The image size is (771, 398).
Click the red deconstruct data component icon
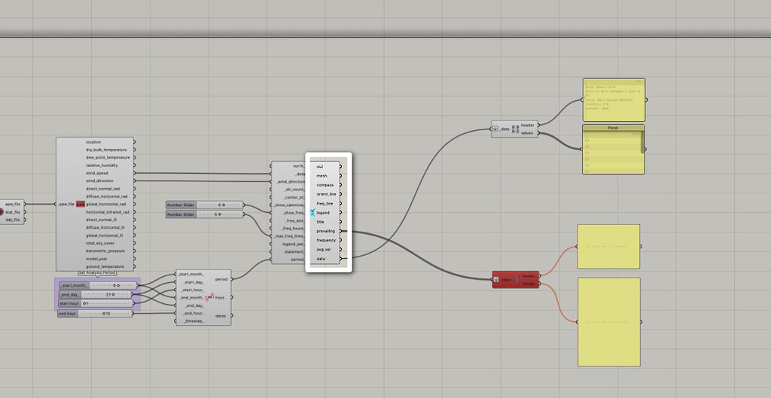coord(516,280)
